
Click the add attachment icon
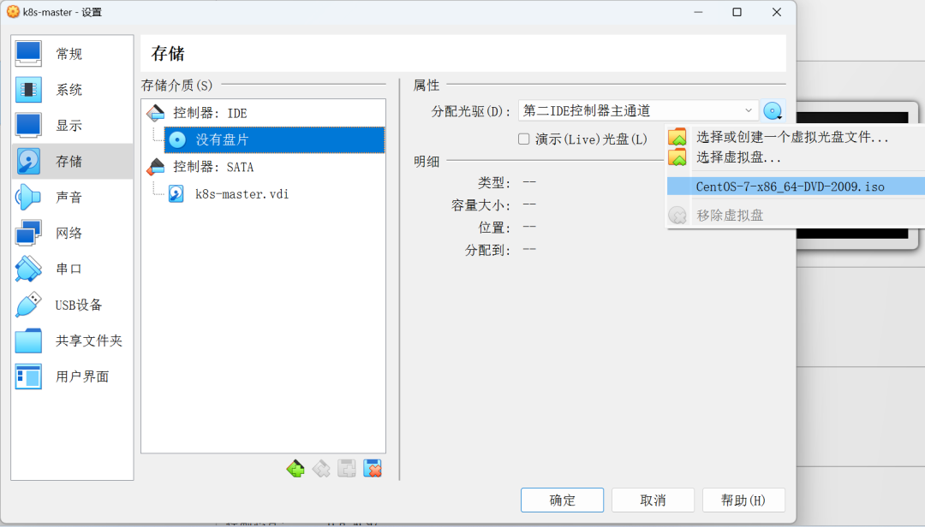[347, 469]
